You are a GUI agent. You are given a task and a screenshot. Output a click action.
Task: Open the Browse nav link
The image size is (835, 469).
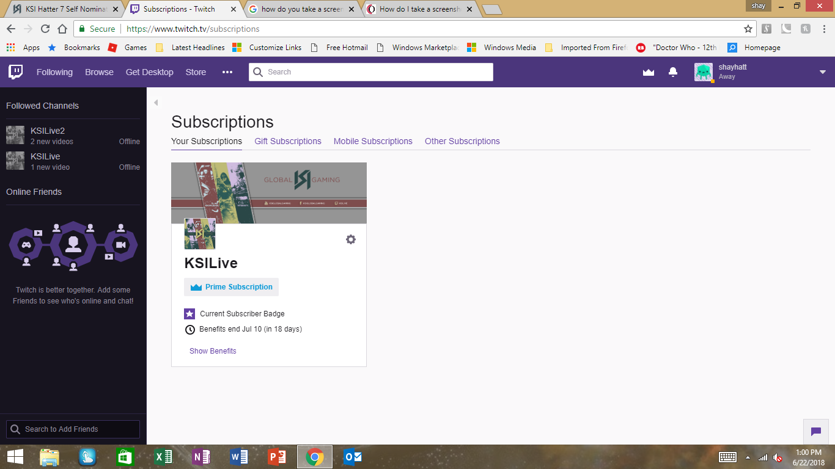click(x=100, y=72)
